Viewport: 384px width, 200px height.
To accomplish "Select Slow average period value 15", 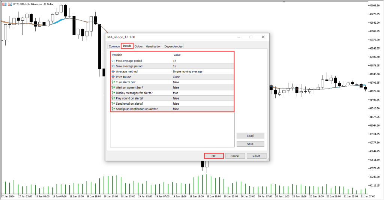I will point(203,66).
